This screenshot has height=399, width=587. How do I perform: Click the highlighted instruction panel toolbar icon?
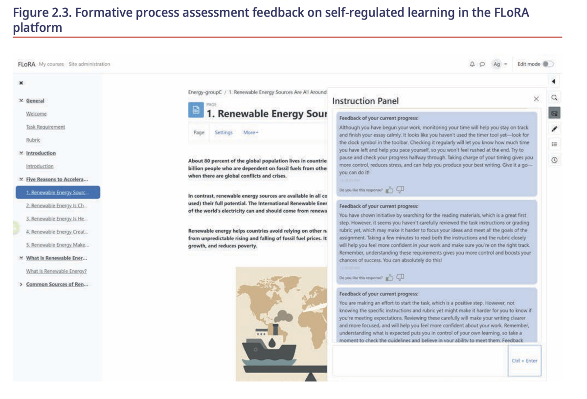coord(554,113)
